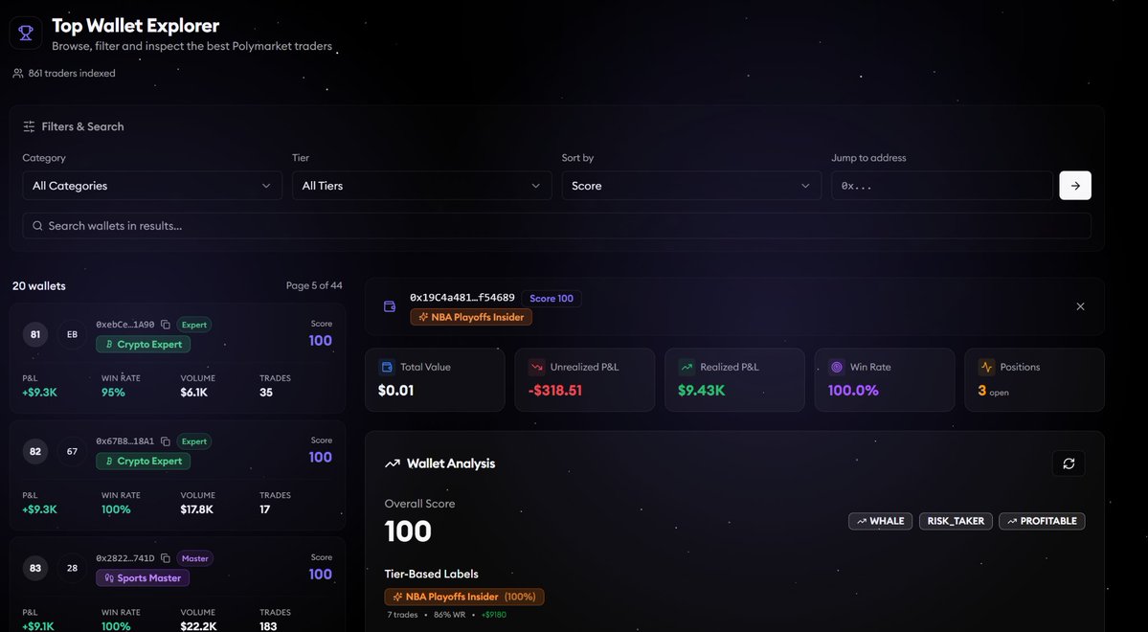
Task: Click the Realized P&L uptrend icon
Action: (687, 367)
